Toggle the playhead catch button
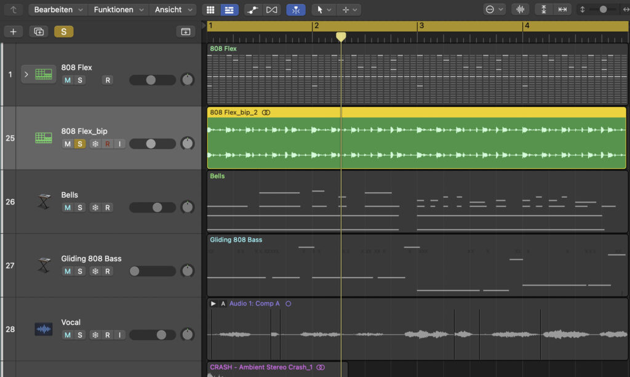630x377 pixels. pos(296,10)
